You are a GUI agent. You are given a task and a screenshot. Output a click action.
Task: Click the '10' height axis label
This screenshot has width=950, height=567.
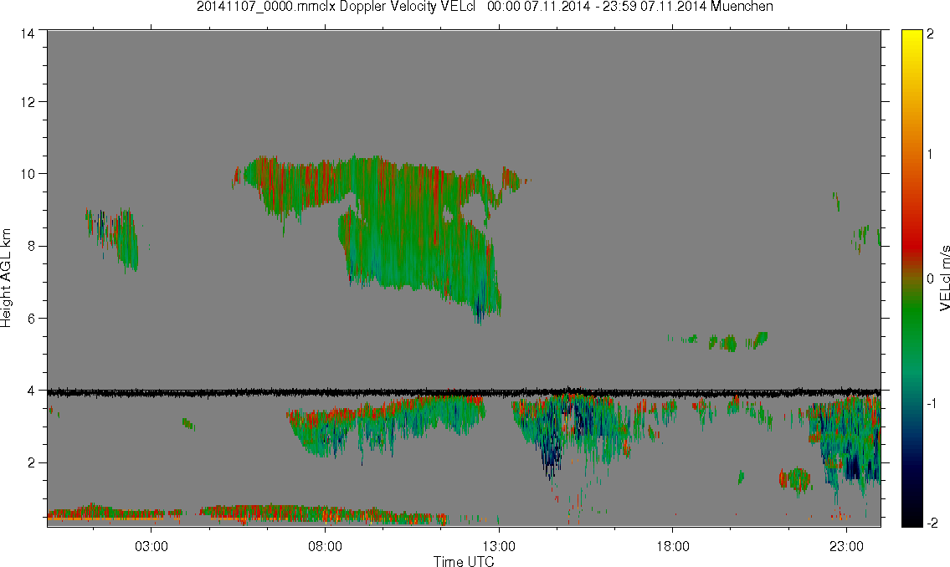point(28,174)
